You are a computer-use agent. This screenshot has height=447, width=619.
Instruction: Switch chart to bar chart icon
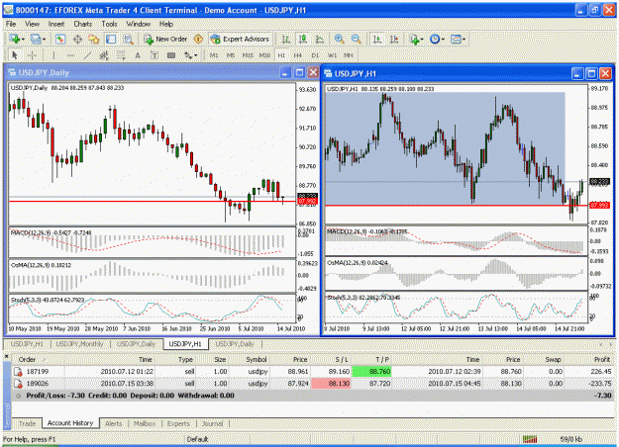[285, 39]
